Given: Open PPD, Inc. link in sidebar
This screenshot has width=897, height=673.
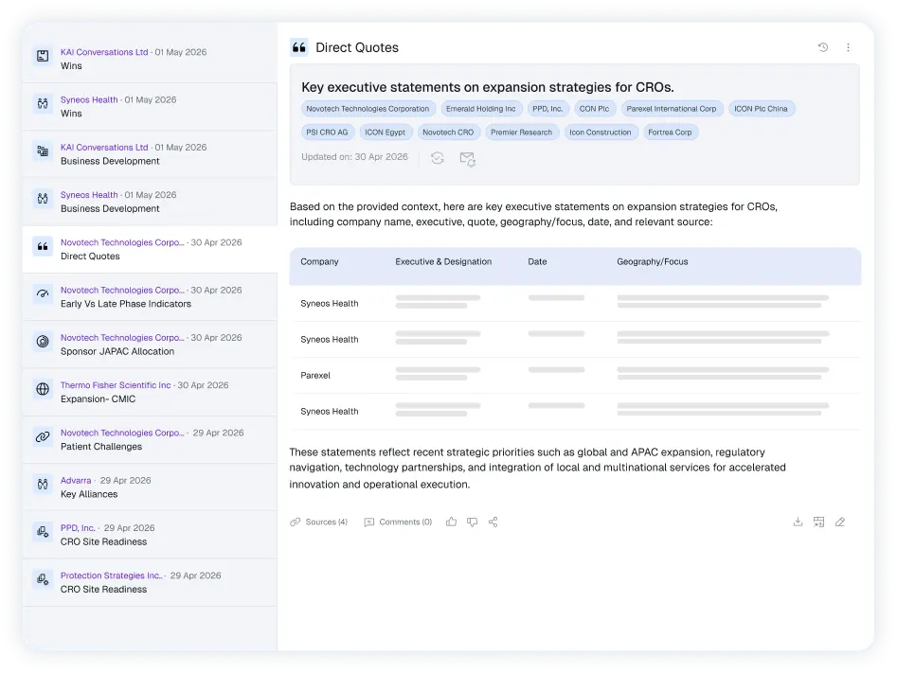Looking at the screenshot, I should click(78, 528).
